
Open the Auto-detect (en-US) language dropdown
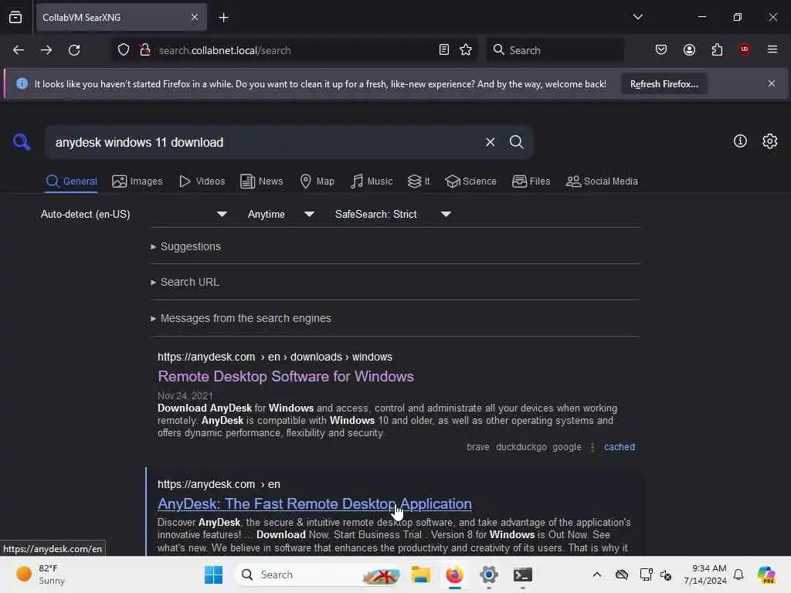134,215
